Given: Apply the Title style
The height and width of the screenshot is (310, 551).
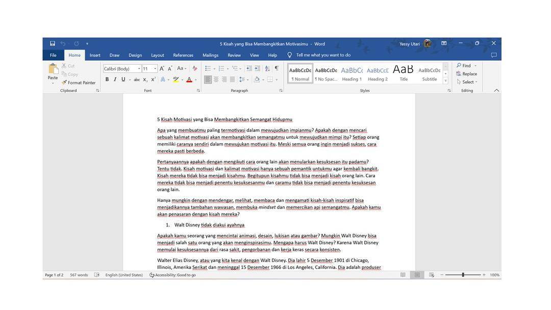Looking at the screenshot, I should point(404,73).
